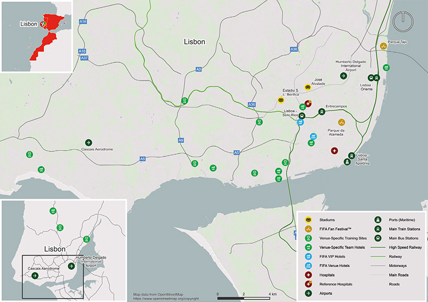
Task: Select 'Venue-Specific Training Sites' legend text
Action: pyautogui.click(x=343, y=238)
